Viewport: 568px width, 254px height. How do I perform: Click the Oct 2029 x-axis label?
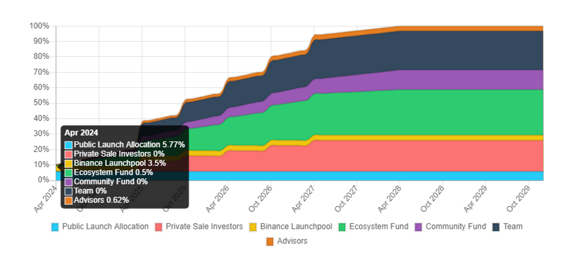[518, 199]
